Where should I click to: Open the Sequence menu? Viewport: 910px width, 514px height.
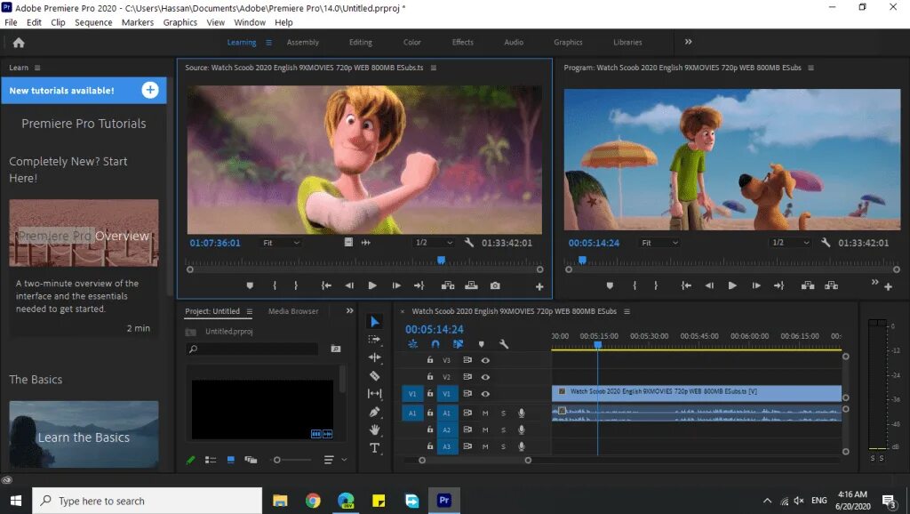[x=93, y=22]
